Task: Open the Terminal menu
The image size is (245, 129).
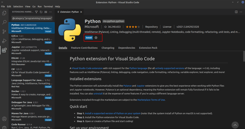Action: point(48,7)
